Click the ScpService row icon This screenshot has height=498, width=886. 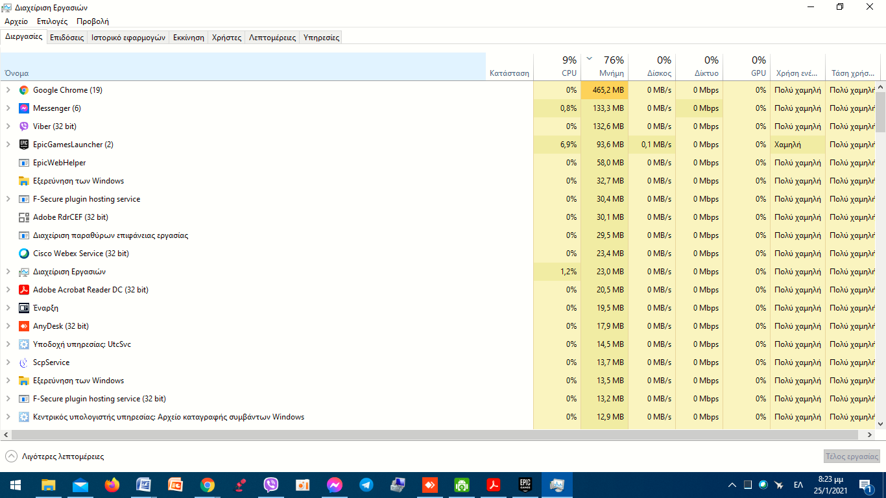pos(24,362)
